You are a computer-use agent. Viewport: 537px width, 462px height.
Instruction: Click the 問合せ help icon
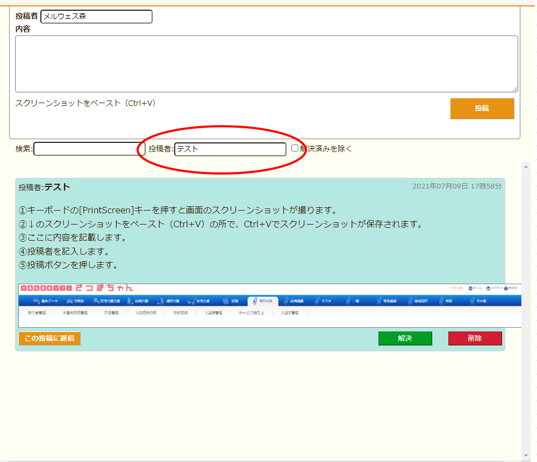click(506, 288)
